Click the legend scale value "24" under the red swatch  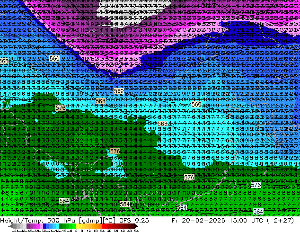102,231
